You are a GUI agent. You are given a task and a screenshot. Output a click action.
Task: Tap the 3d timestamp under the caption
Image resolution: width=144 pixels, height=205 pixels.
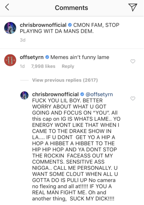(23, 40)
